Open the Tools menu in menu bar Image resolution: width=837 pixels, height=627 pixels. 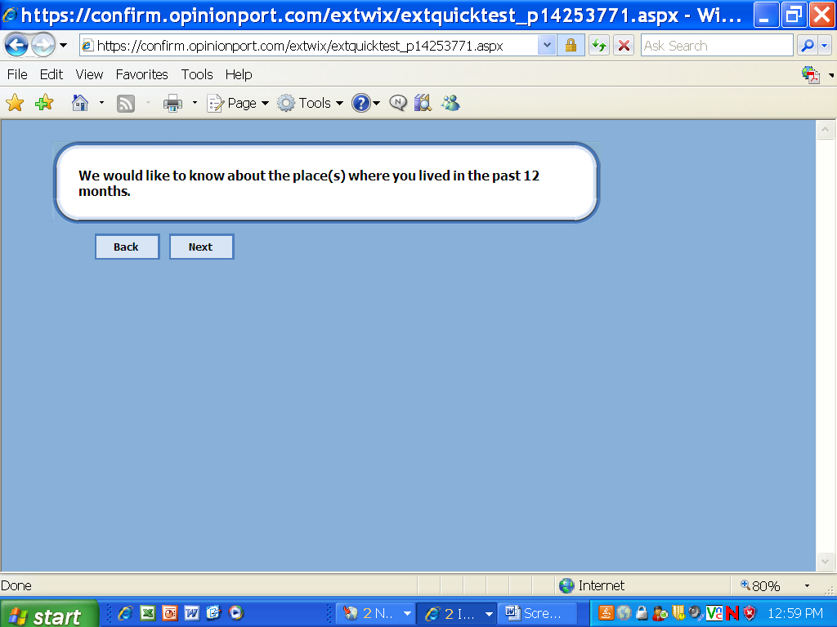click(197, 74)
